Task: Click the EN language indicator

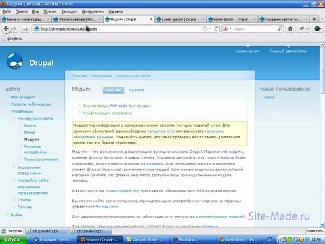Action: [x=269, y=239]
